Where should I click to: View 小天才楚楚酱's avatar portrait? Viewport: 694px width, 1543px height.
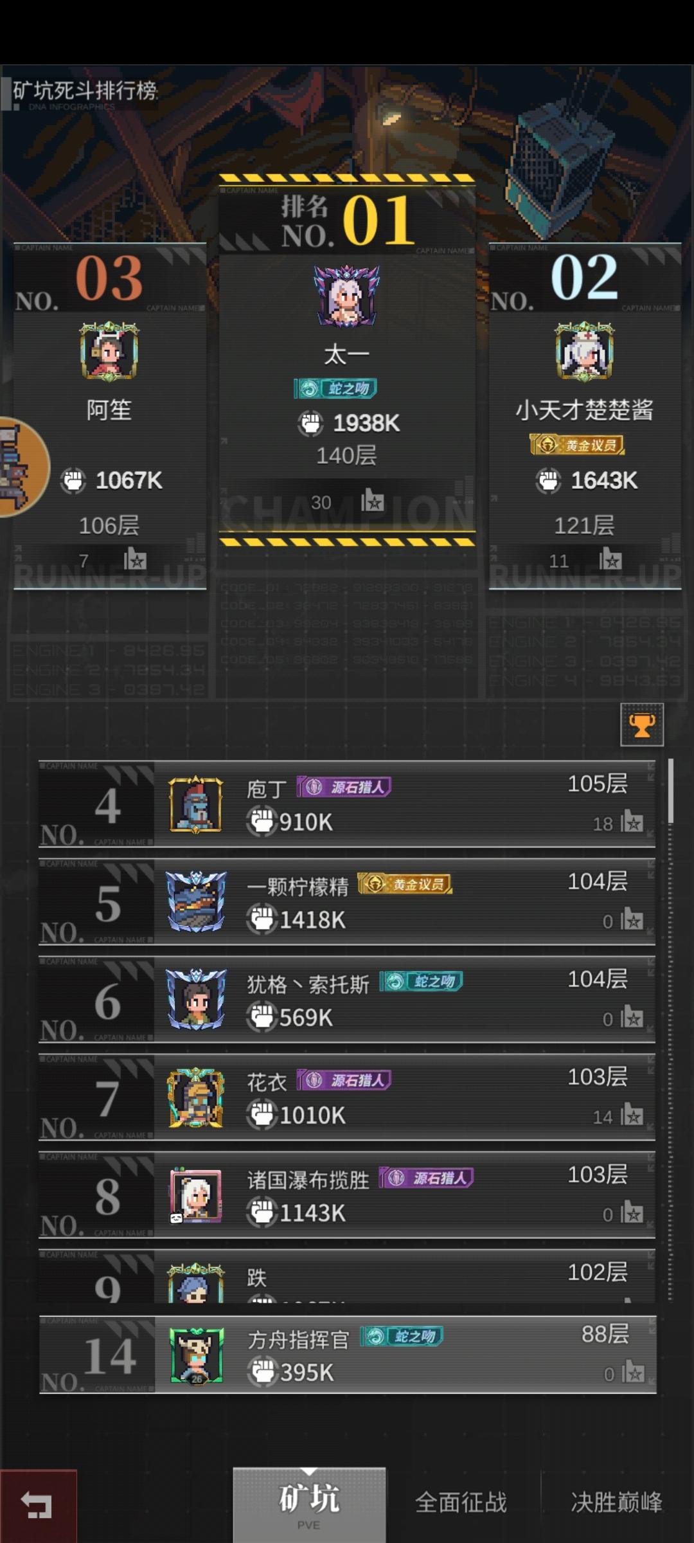[584, 351]
